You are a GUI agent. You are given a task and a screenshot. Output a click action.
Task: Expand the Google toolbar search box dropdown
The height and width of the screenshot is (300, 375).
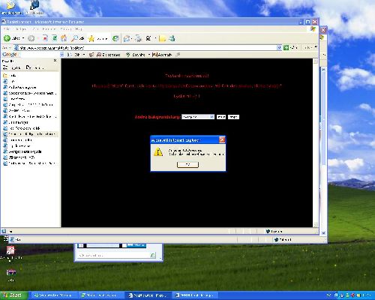coord(62,55)
